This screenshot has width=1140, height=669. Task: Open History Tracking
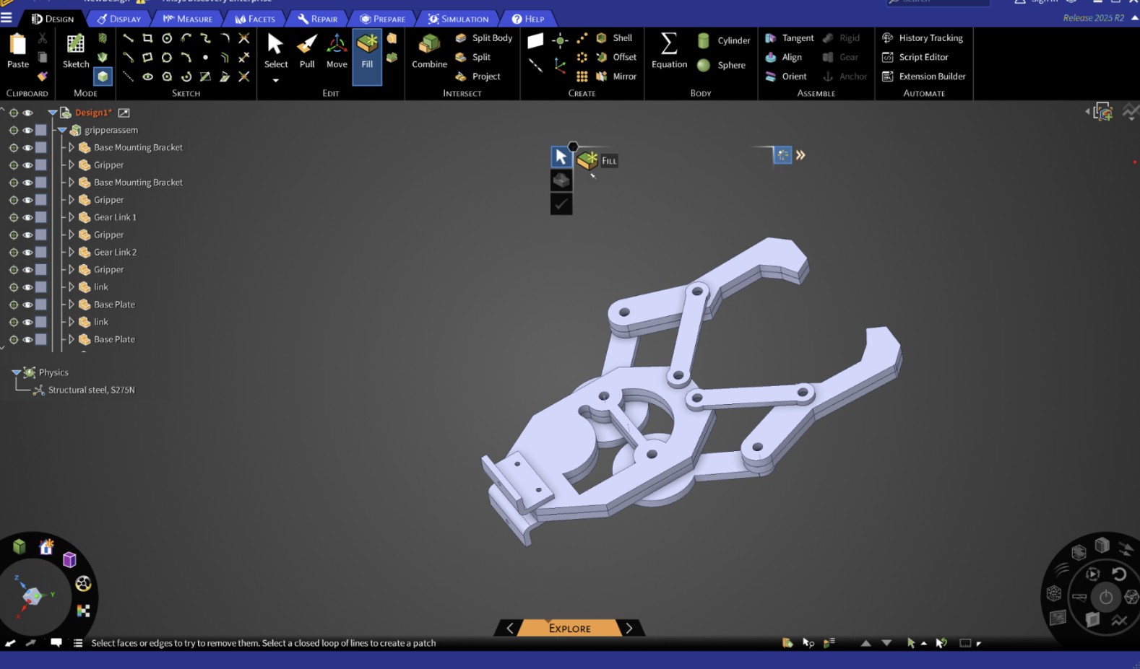[923, 38]
